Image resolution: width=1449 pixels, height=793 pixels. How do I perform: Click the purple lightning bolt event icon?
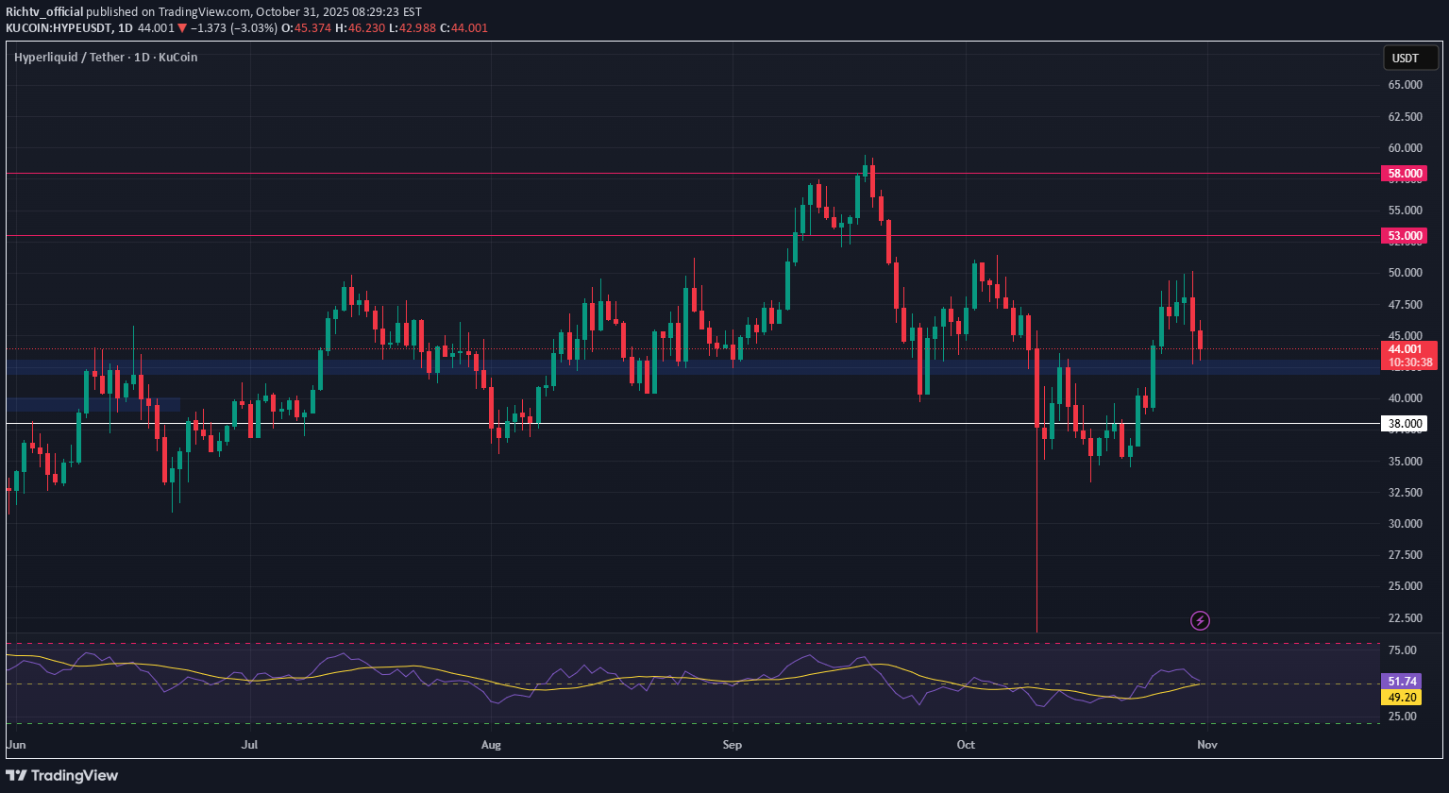coord(1200,620)
